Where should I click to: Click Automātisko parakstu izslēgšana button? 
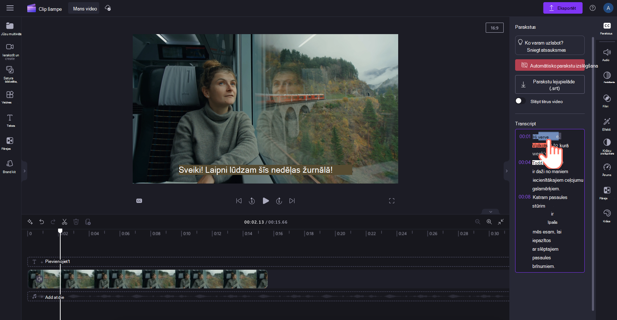pos(550,65)
